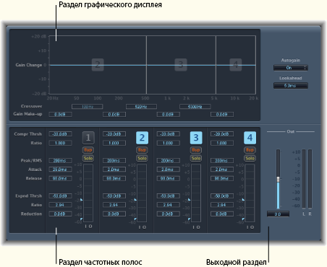Screen dimensions: 327x267
Task: Select band 3 handle in graphic display
Action: [181, 65]
